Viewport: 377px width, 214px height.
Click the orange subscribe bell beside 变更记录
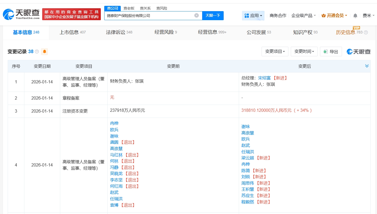pyautogui.click(x=44, y=52)
